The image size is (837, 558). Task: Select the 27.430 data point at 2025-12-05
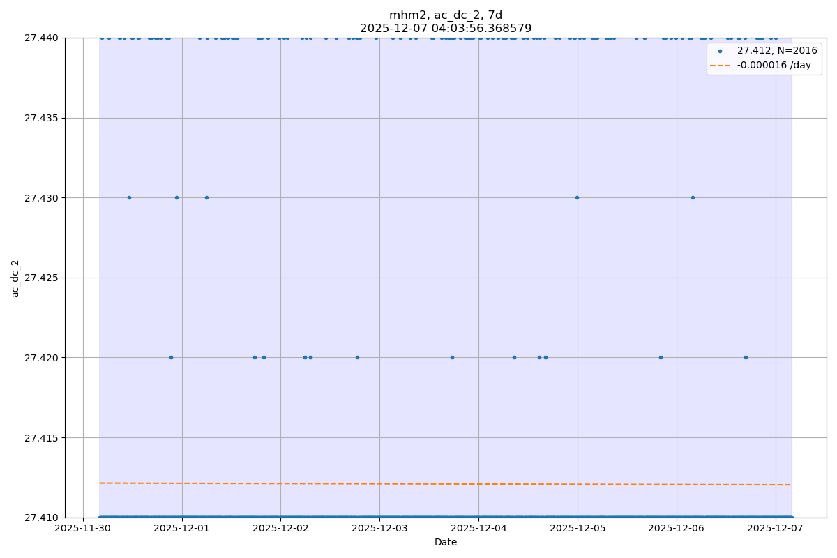(x=577, y=197)
